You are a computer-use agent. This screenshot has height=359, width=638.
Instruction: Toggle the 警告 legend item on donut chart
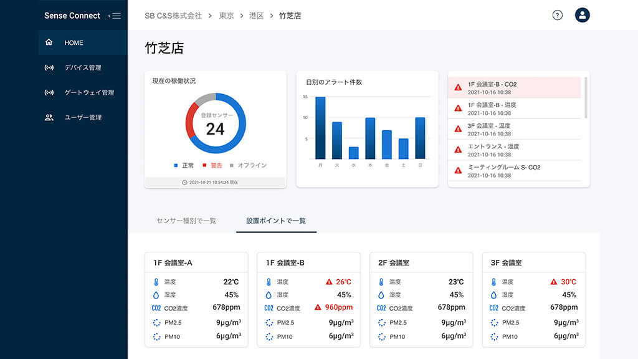coord(212,165)
